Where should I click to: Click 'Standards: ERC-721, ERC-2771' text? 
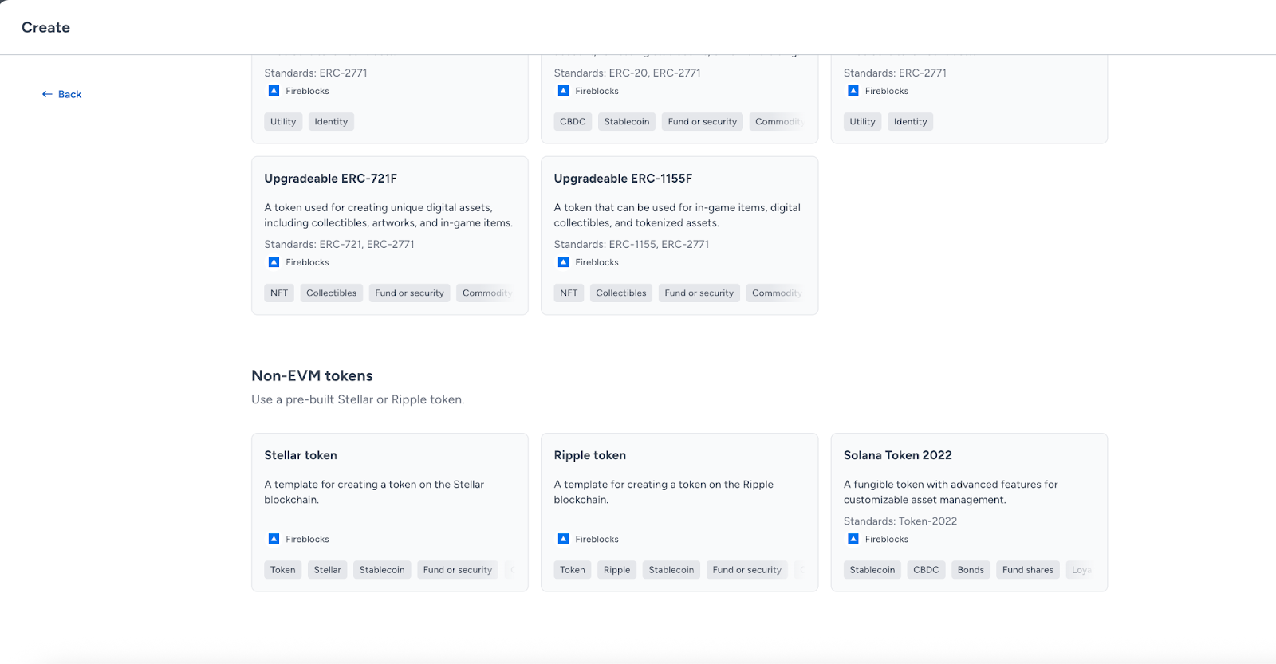click(x=339, y=245)
